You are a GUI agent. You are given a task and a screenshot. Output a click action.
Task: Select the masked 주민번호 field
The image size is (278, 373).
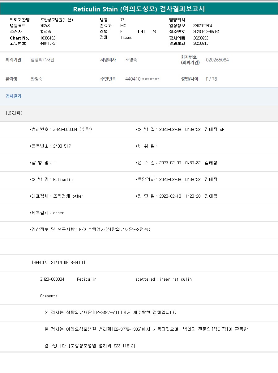pyautogui.click(x=142, y=79)
